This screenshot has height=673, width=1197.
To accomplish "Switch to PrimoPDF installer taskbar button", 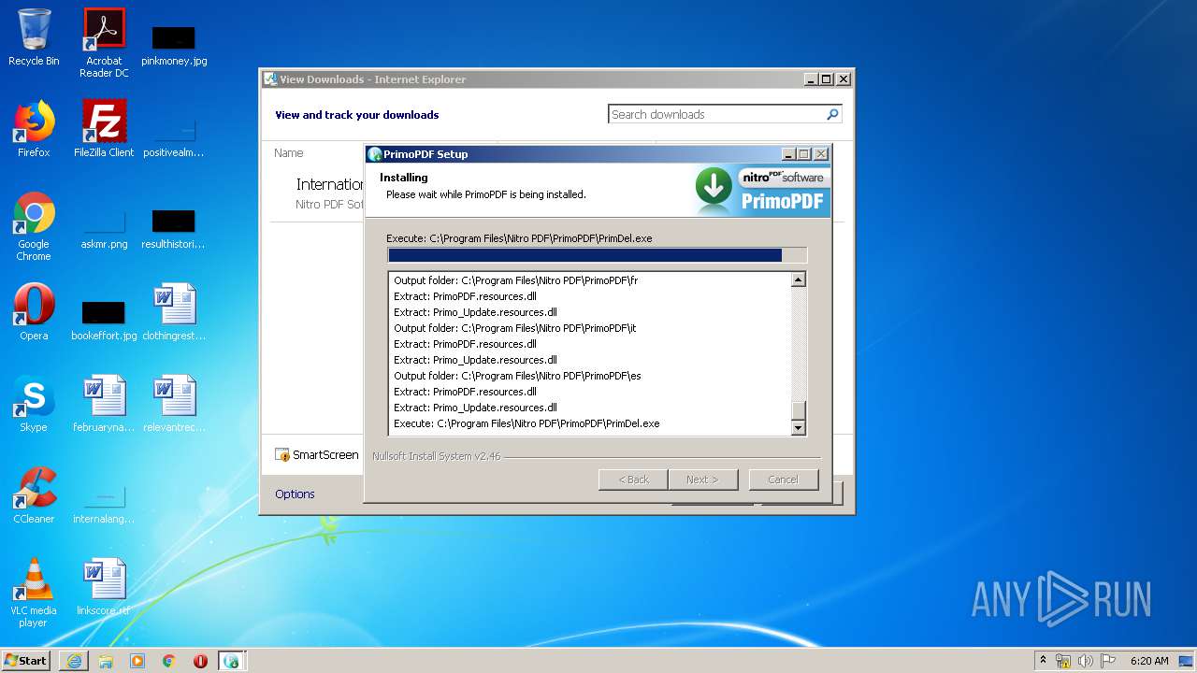I will coord(232,661).
